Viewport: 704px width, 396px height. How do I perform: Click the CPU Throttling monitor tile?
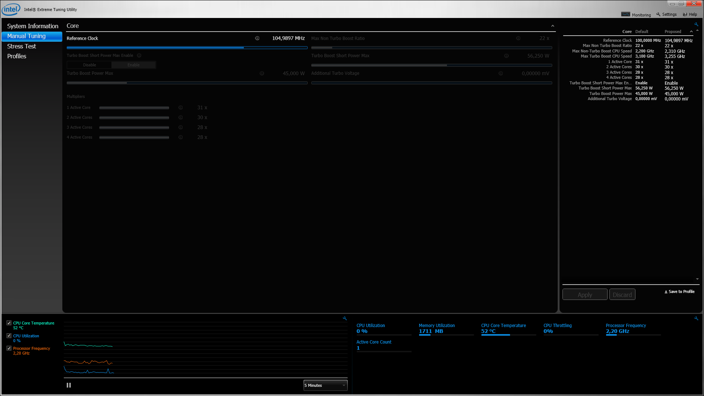(x=571, y=329)
